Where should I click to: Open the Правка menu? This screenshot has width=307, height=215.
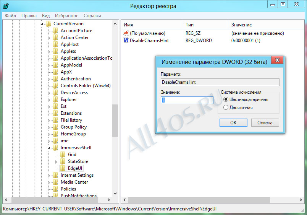pos(29,16)
